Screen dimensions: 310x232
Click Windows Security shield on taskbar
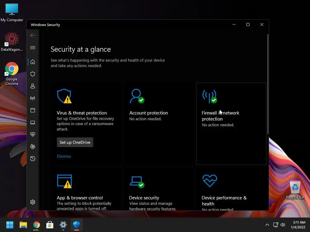coord(77,225)
